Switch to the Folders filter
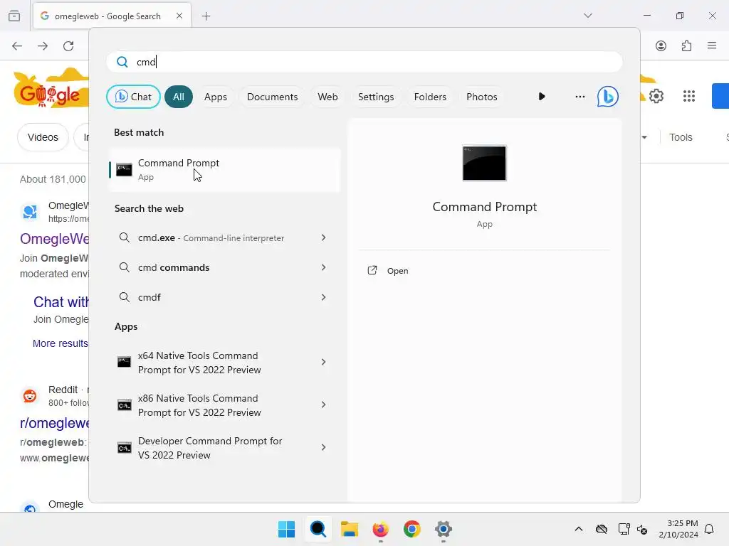This screenshot has height=546, width=729. click(430, 97)
